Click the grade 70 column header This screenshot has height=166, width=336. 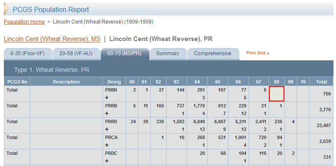click(303, 82)
